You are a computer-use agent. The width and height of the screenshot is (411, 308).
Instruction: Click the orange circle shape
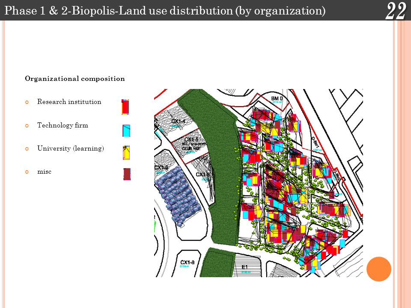coord(379,269)
